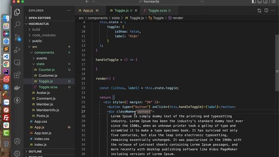Collapse the state folder
The image size is (279, 157).
pos(49,64)
